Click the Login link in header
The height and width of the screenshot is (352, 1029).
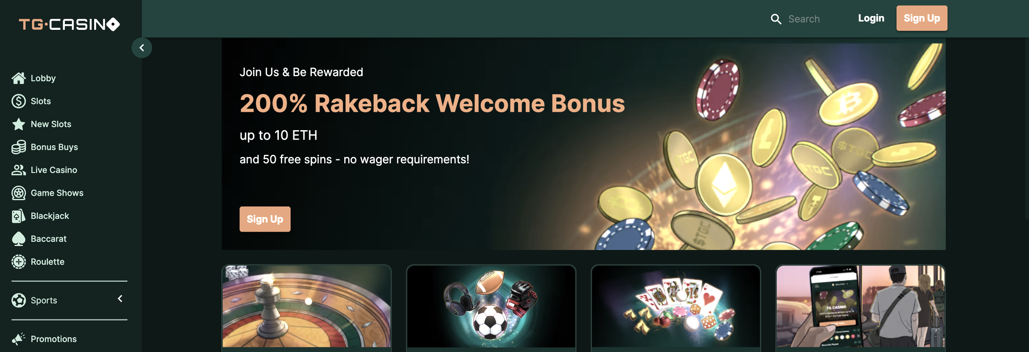point(871,19)
